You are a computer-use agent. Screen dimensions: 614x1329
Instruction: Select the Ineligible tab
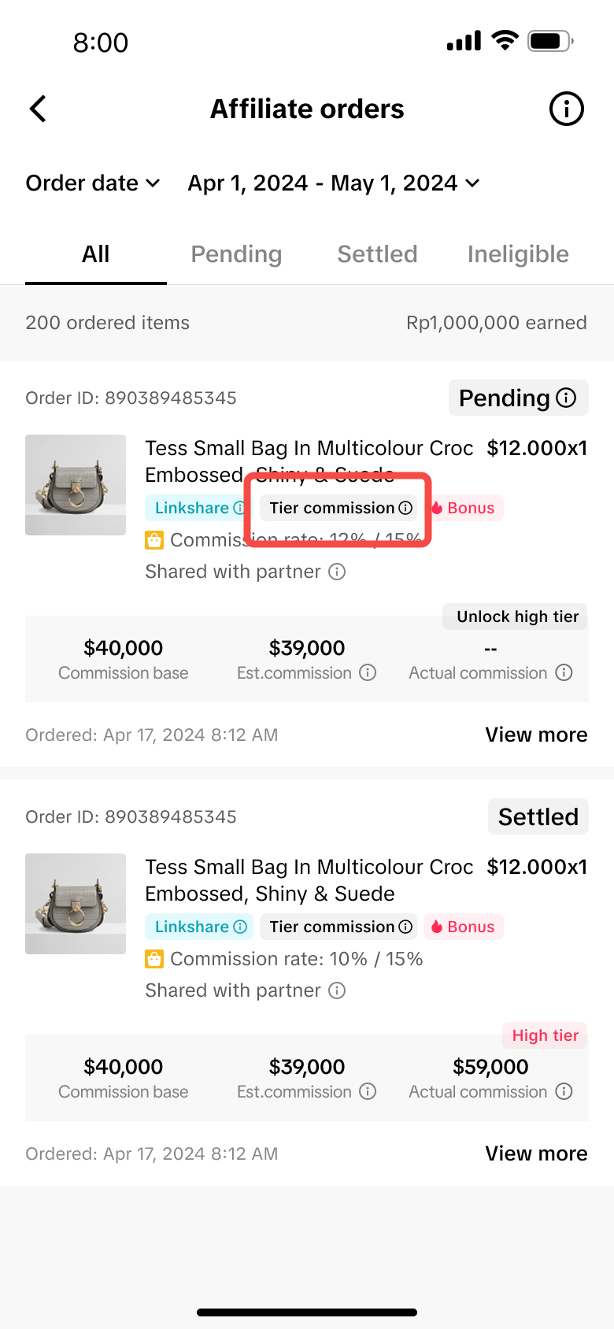point(518,254)
